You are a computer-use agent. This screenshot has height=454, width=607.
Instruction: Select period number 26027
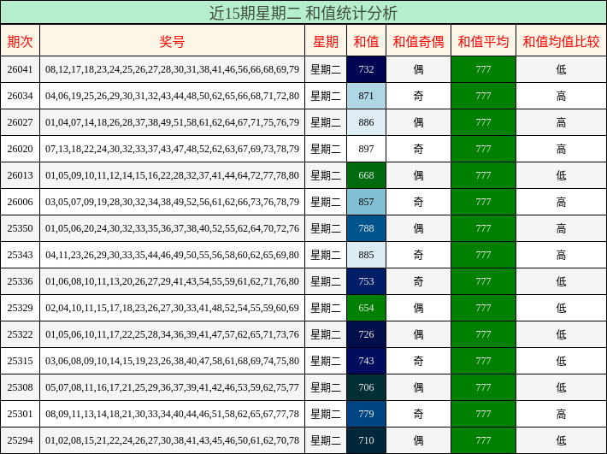click(x=21, y=122)
